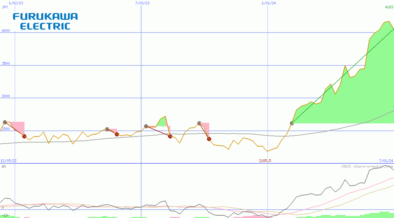Viewport: 394px width, 218px height.
Task: Select the red marker just left of the 7/03/23 line
Action: [x=117, y=134]
